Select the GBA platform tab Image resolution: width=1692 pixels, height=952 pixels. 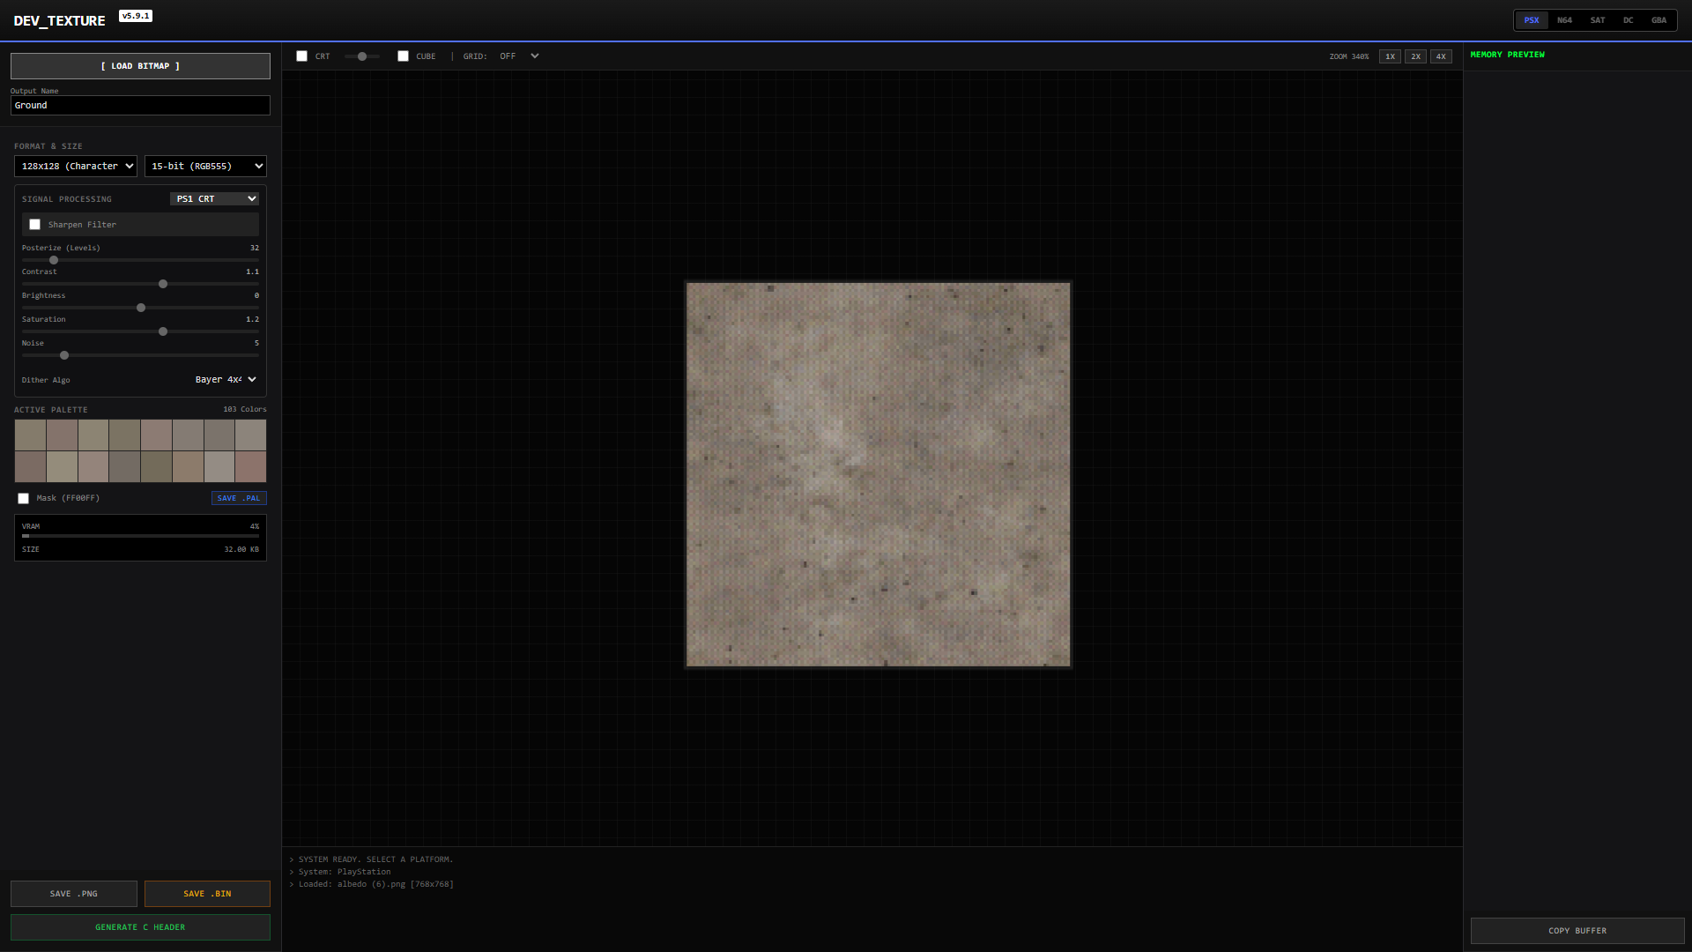[1659, 20]
